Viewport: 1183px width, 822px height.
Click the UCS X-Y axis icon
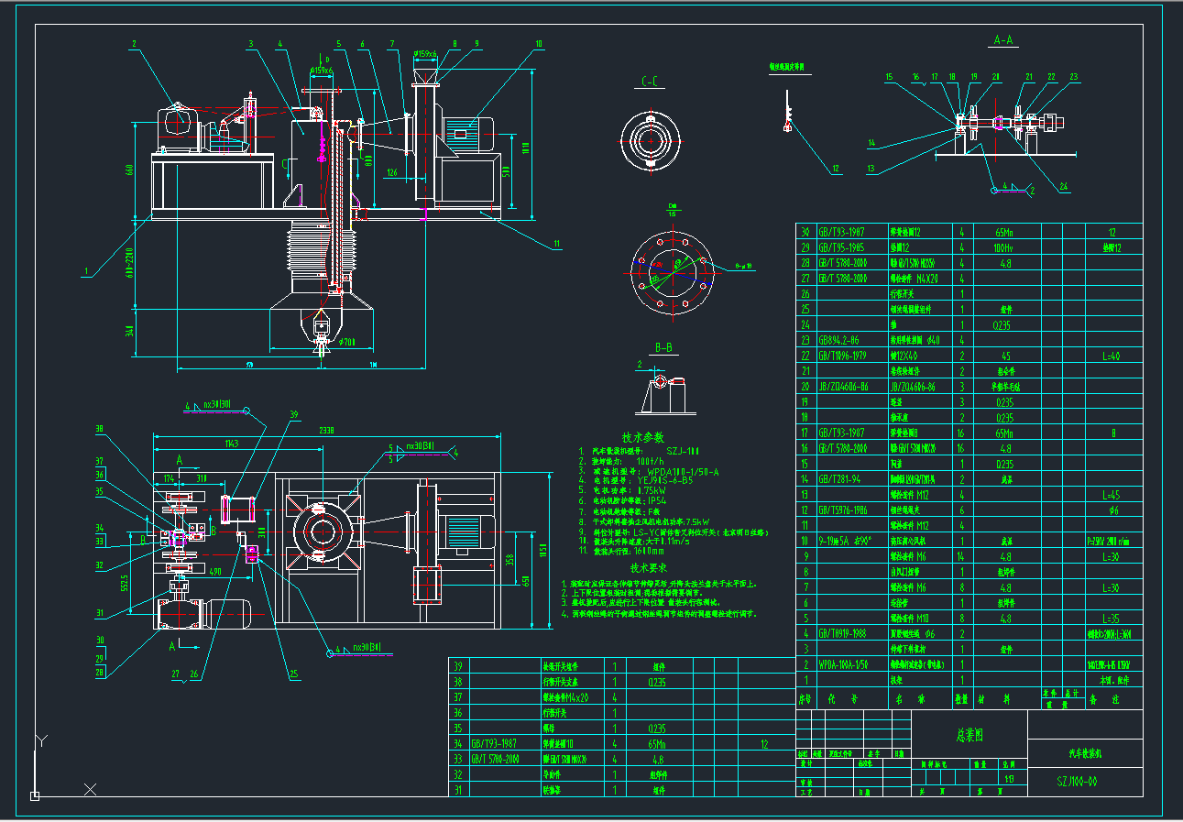click(x=64, y=765)
